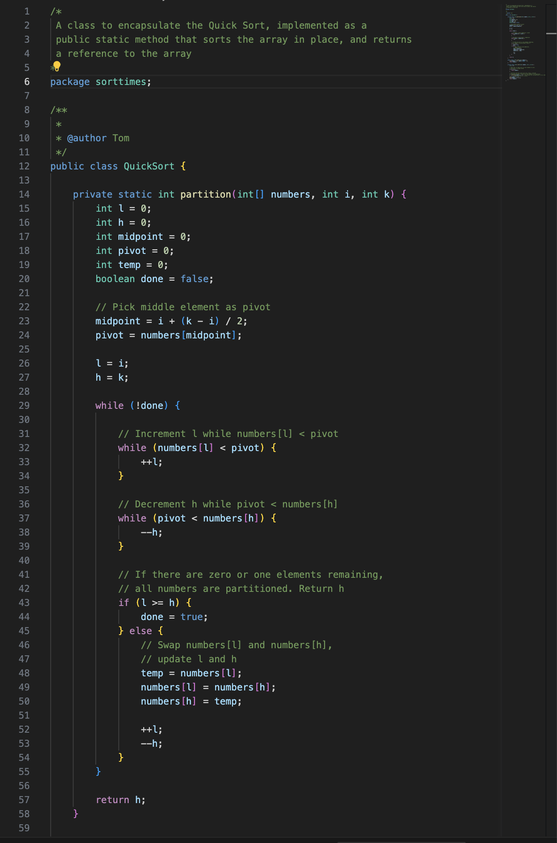Click the '++l;' statement on line 52
This screenshot has height=843, width=557.
[x=151, y=729]
